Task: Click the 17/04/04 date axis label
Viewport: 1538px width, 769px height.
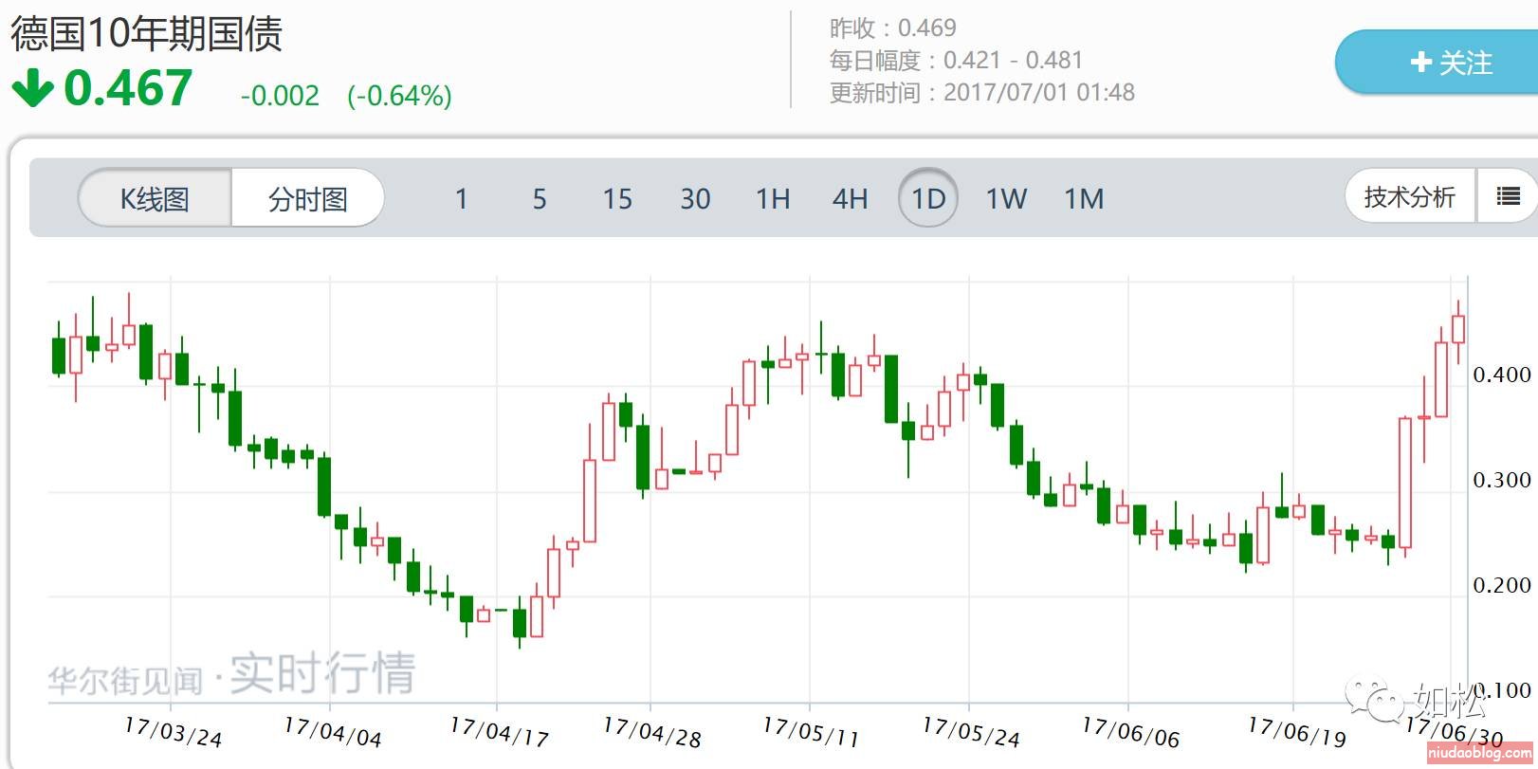Action: (333, 732)
